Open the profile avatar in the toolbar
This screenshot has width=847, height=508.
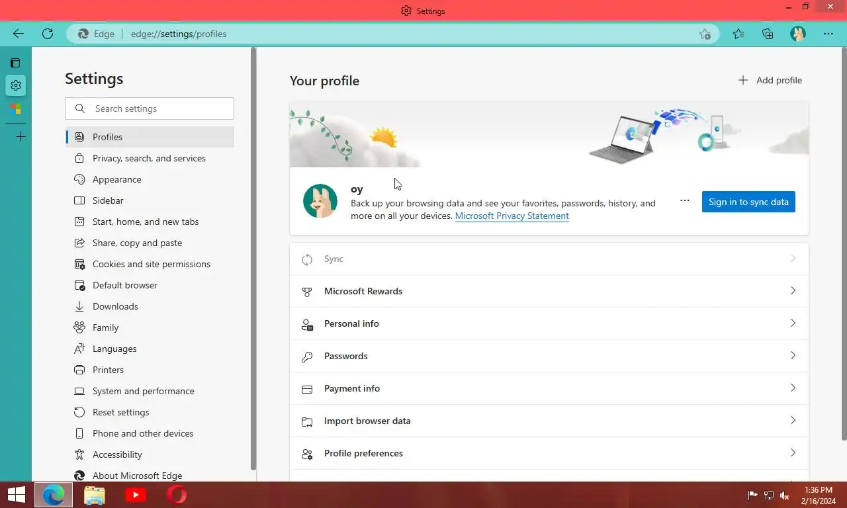pos(798,34)
